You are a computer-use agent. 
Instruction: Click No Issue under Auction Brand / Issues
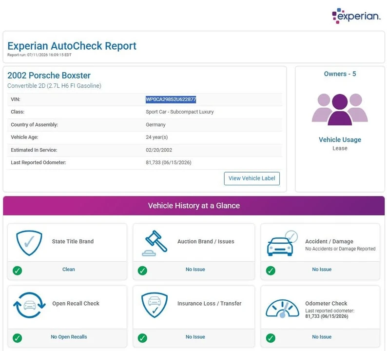195,269
